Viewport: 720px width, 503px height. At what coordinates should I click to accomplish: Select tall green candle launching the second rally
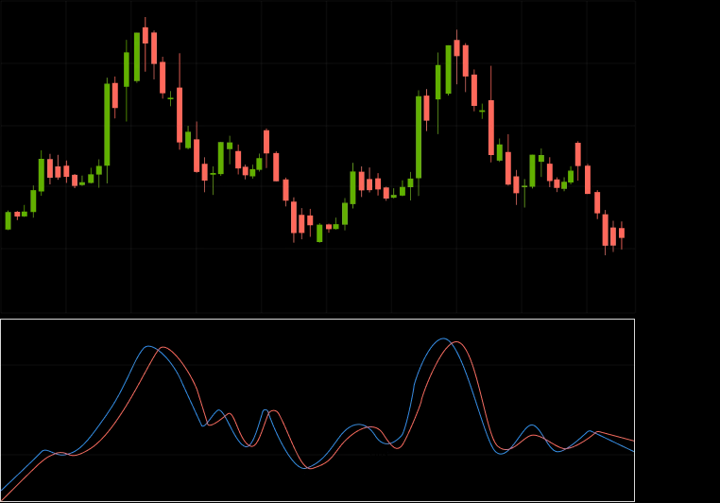419,136
